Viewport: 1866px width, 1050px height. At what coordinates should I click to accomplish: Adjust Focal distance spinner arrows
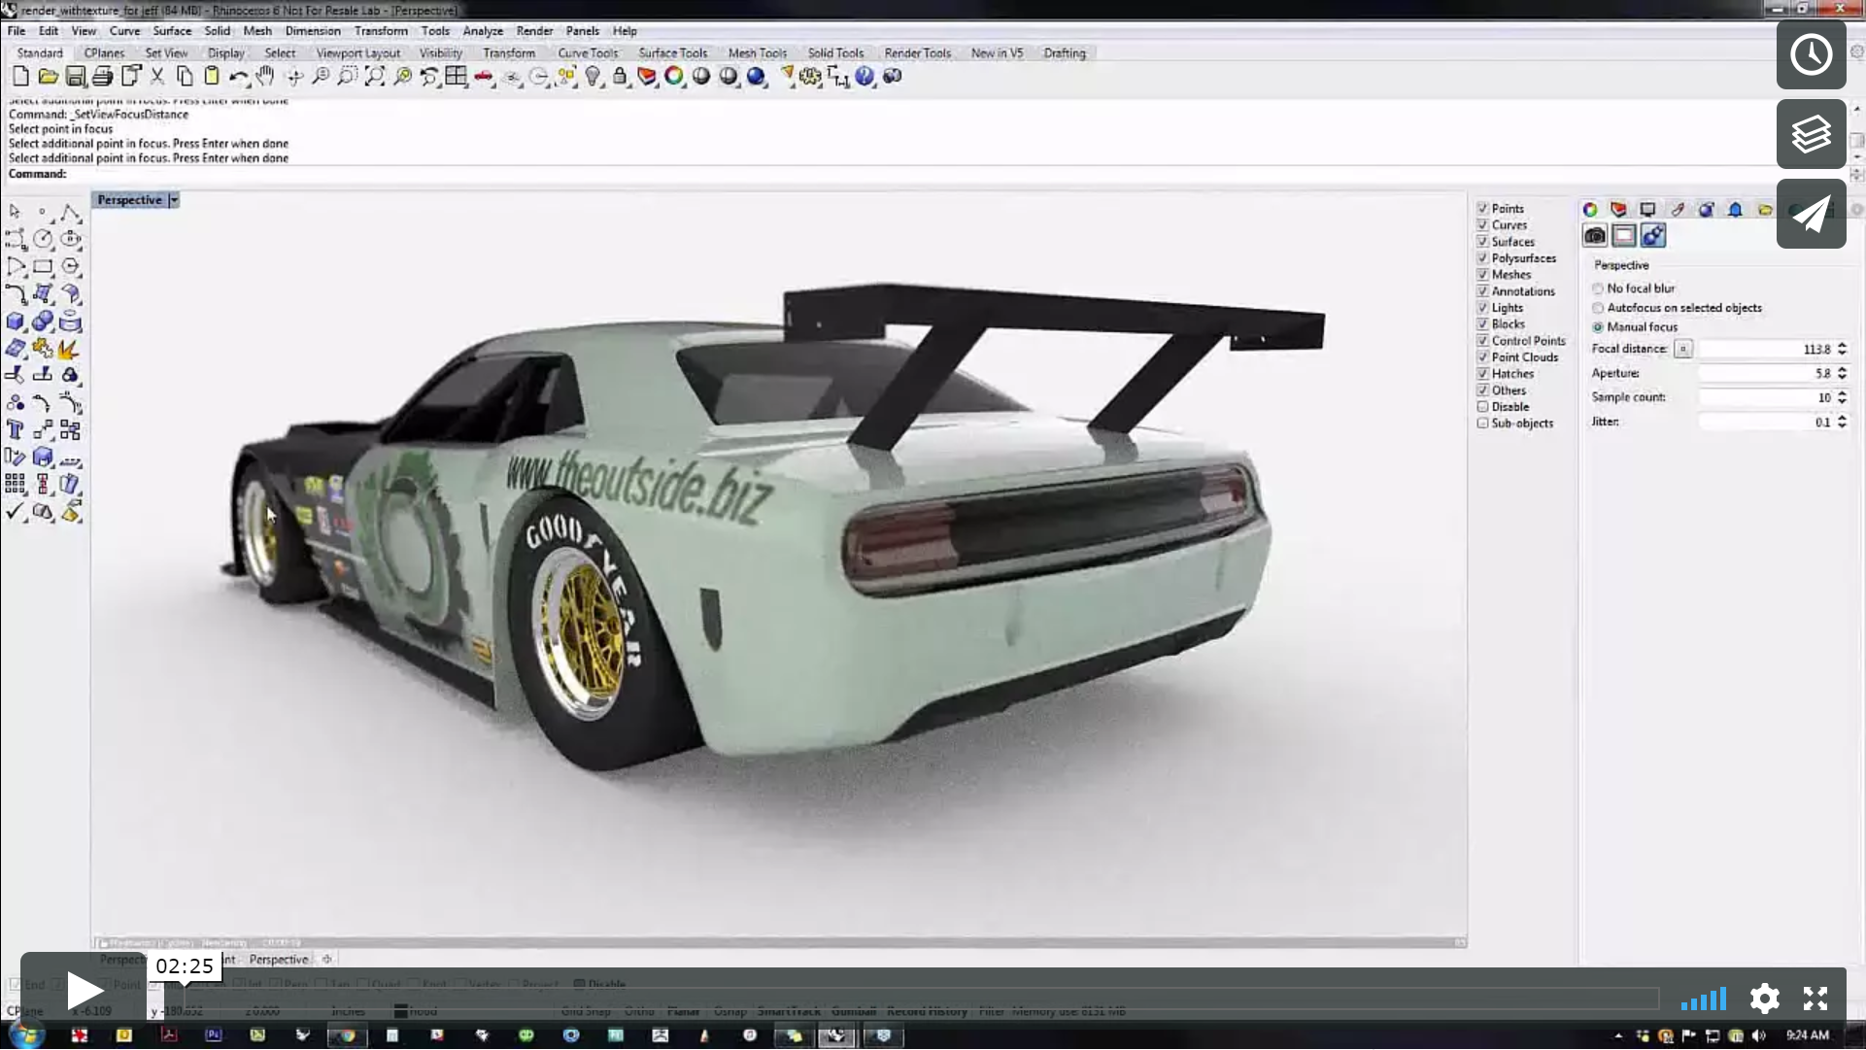tap(1842, 349)
